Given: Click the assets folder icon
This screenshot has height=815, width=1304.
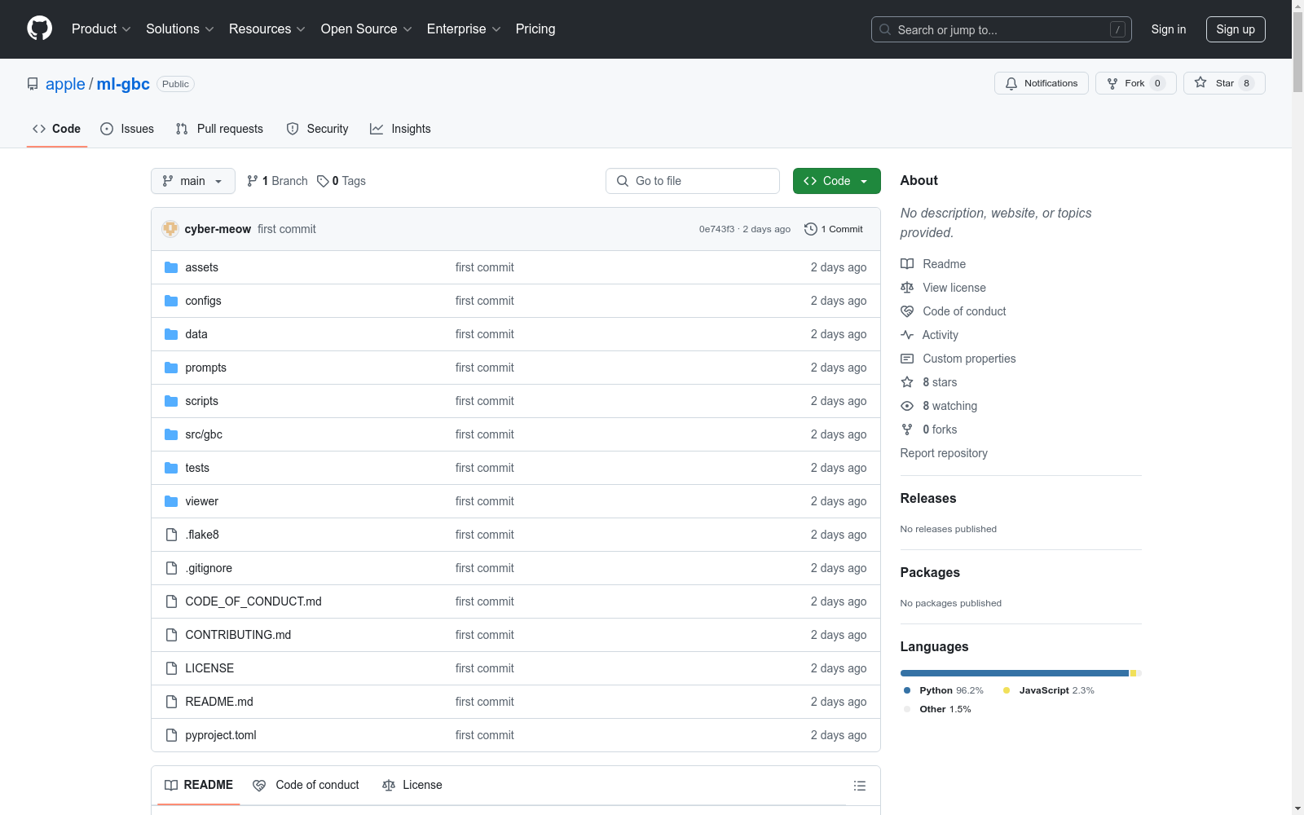Looking at the screenshot, I should pos(171,267).
